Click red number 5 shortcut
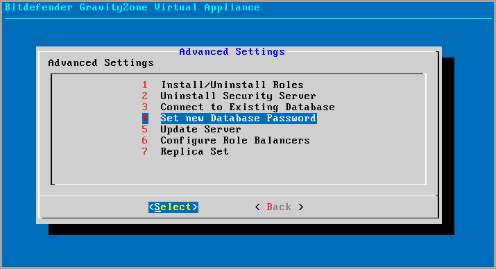This screenshot has width=496, height=269. click(x=144, y=129)
